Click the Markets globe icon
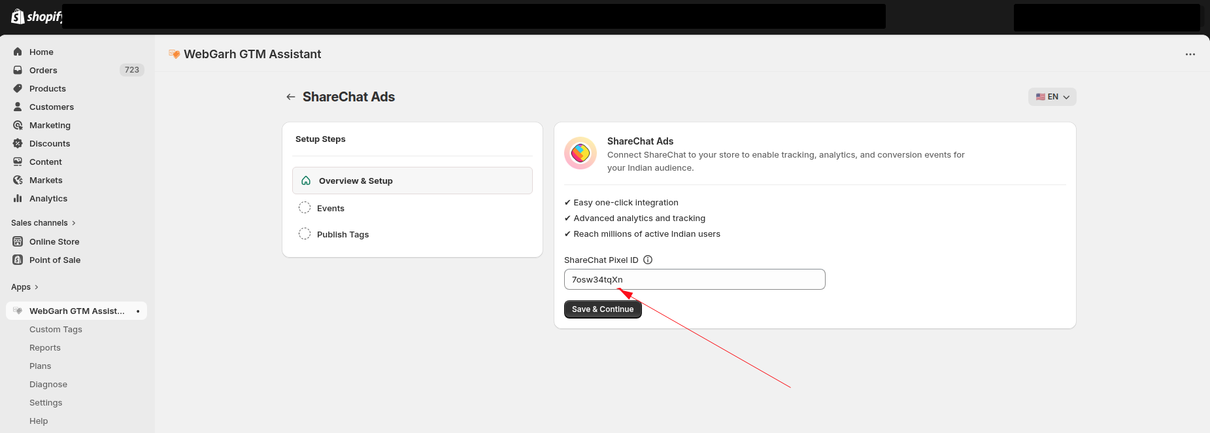This screenshot has height=433, width=1210. click(x=18, y=180)
